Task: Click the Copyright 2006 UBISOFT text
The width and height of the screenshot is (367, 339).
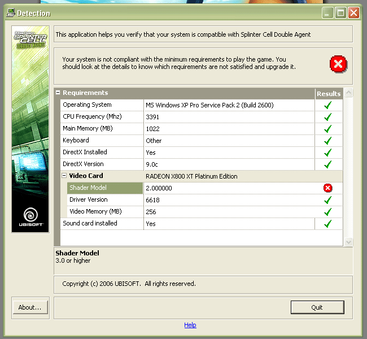Action: [x=129, y=284]
